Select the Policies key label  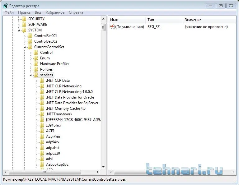pos(46,69)
